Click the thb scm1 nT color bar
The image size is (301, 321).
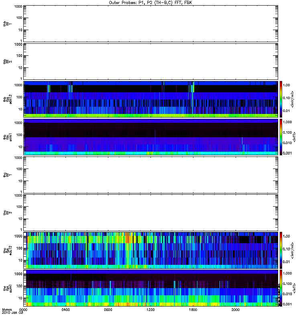coord(281,137)
